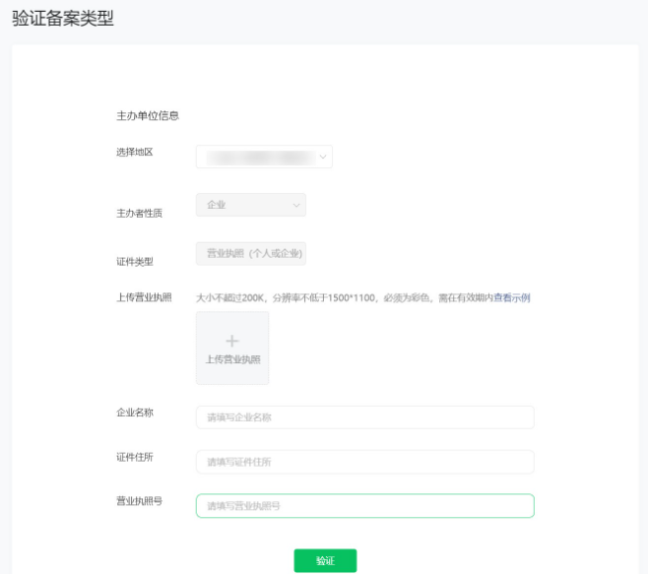Focus the 营业执照号 input field
Screen dimensions: 648x574
click(365, 506)
